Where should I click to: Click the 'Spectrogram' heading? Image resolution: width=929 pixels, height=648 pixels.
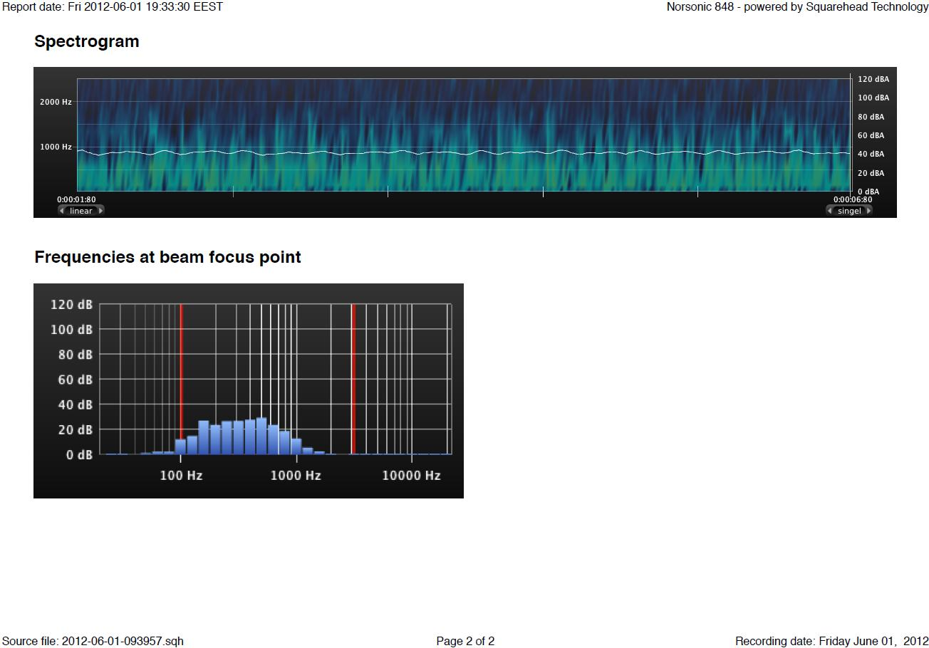pos(87,42)
